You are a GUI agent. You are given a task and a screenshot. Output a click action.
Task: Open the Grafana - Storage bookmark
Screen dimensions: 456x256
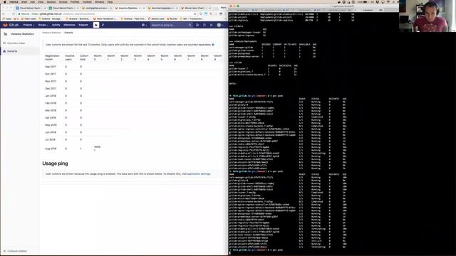pos(51,18)
